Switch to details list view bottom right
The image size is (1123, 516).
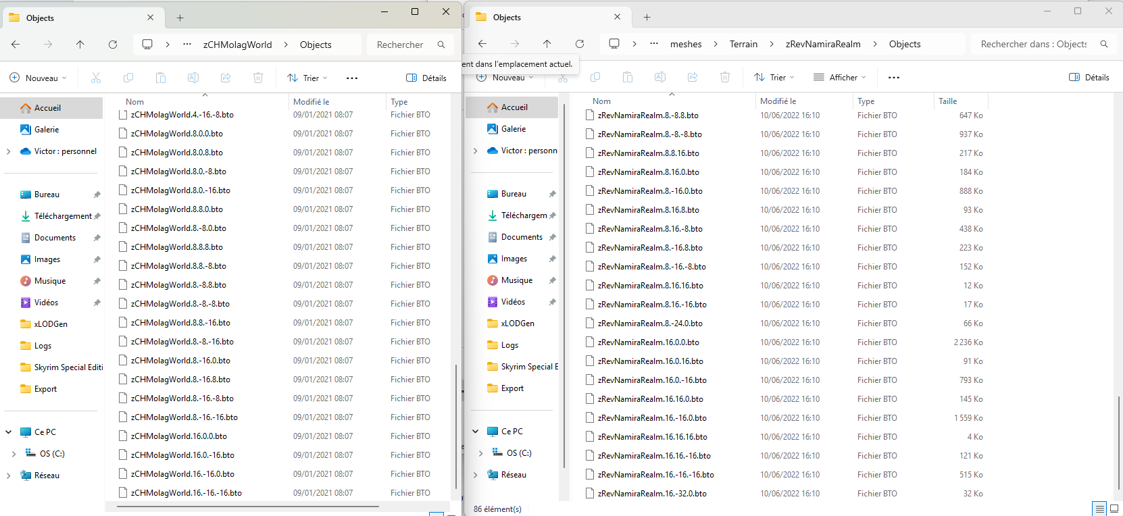click(x=1099, y=509)
